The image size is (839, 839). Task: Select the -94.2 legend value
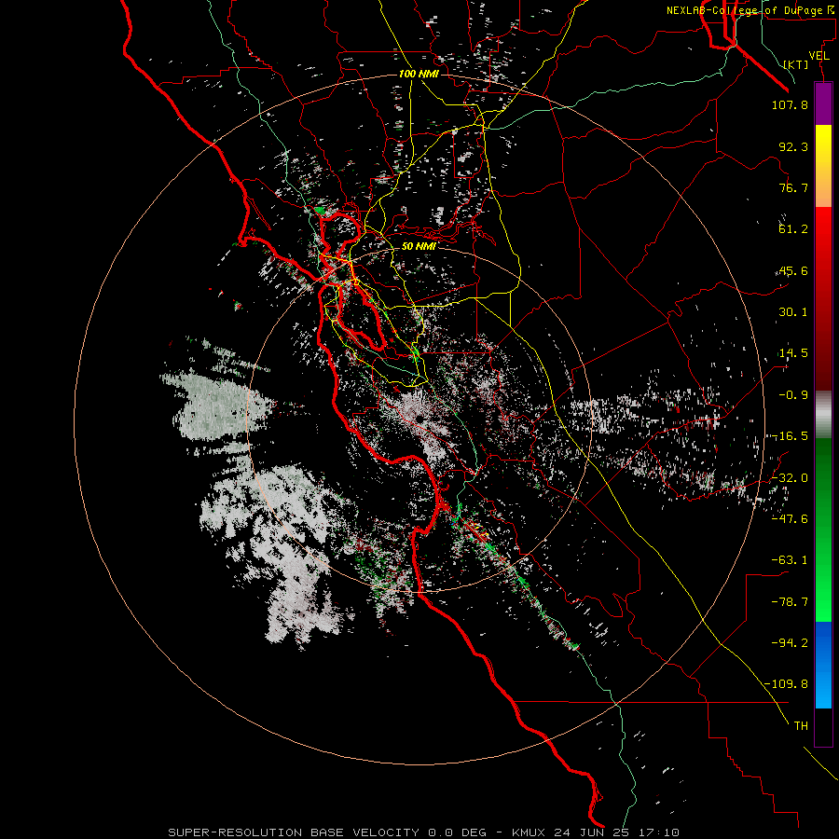[790, 642]
